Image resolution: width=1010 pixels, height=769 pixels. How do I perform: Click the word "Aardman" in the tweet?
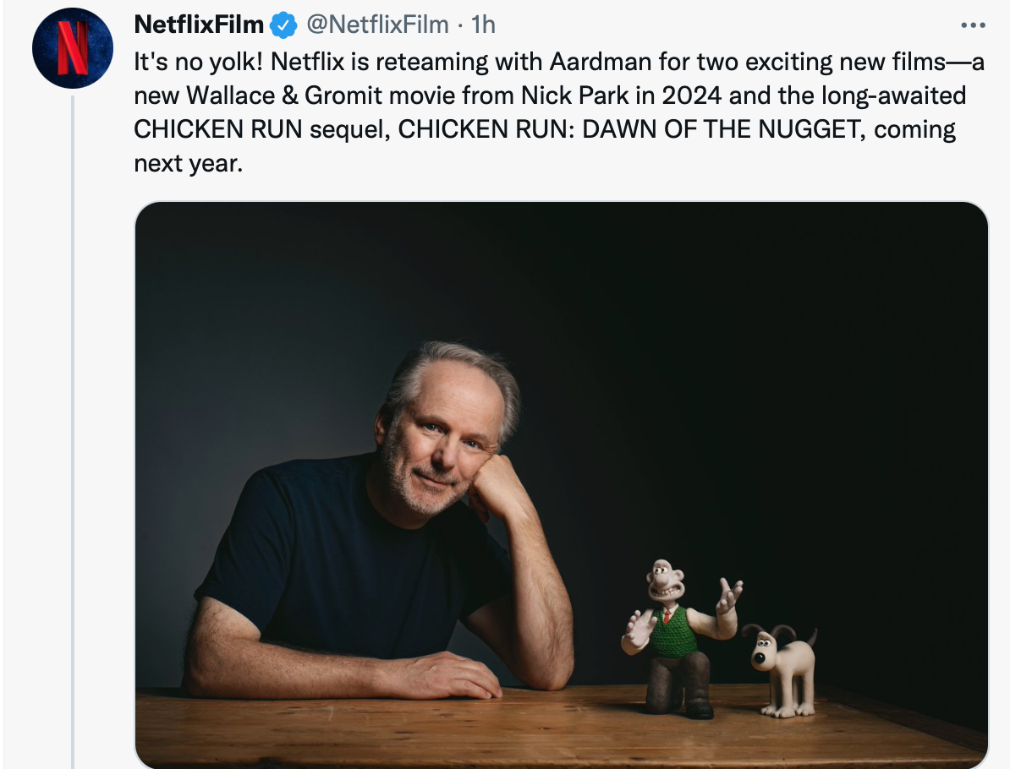tap(578, 63)
